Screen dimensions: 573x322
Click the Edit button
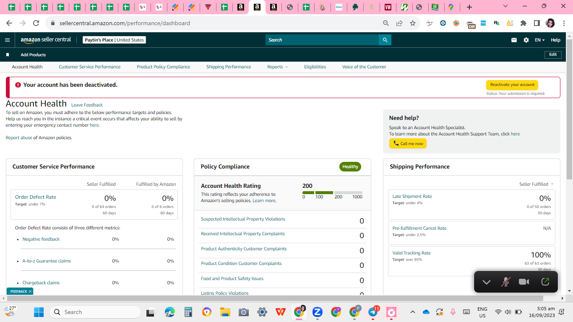[x=553, y=55]
